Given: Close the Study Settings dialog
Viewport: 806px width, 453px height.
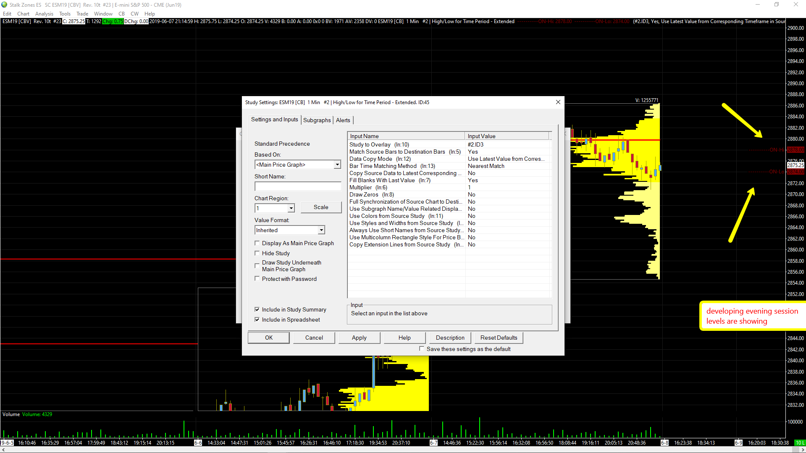Looking at the screenshot, I should [558, 102].
